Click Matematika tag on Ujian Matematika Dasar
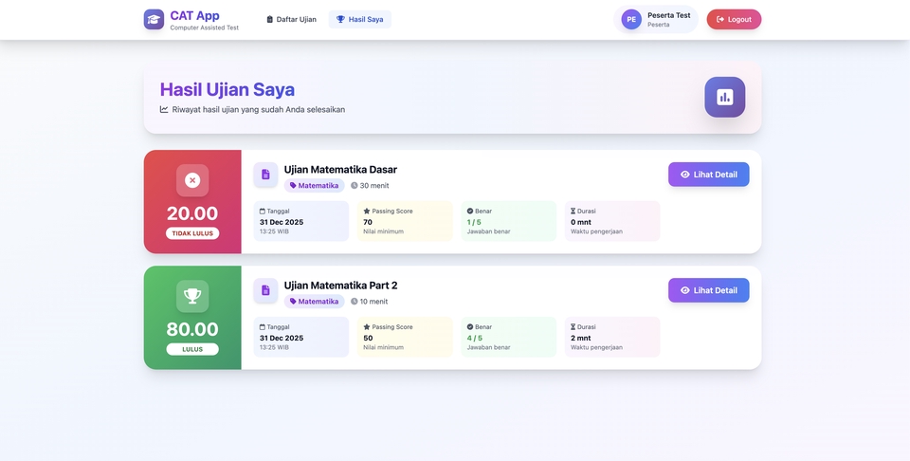The image size is (910, 461). point(314,186)
